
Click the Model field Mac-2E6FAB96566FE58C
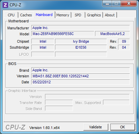(63, 34)
